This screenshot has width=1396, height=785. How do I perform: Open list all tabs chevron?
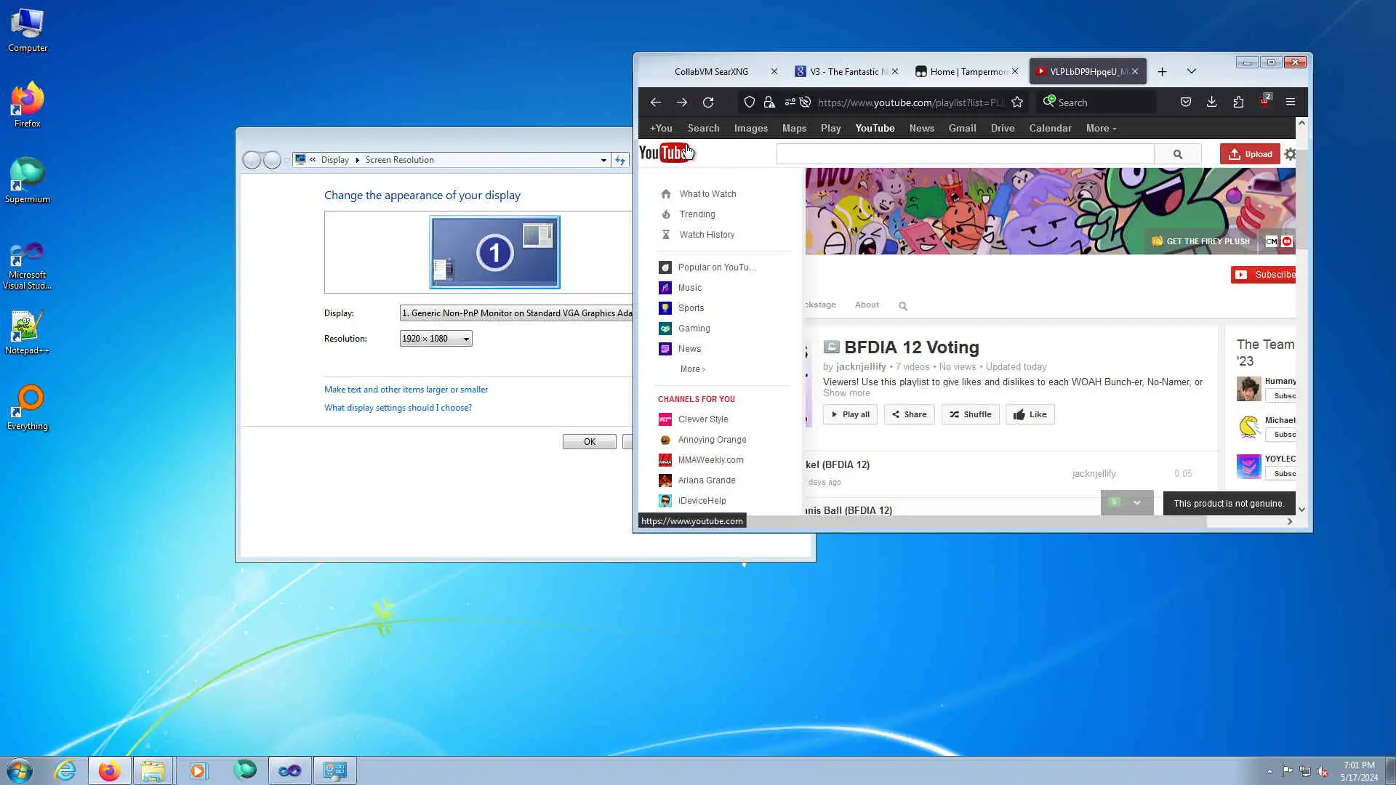tap(1191, 71)
